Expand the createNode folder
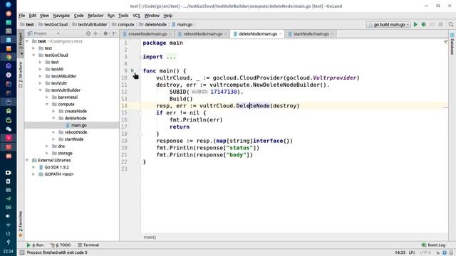The image size is (456, 256). [53, 111]
